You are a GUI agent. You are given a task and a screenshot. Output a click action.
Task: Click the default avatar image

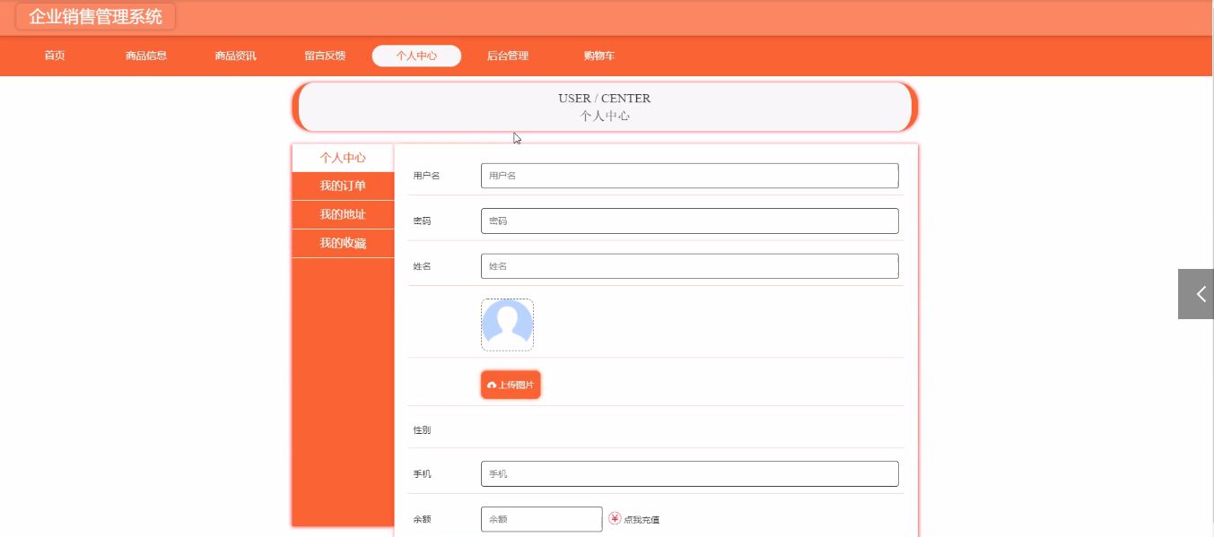507,325
